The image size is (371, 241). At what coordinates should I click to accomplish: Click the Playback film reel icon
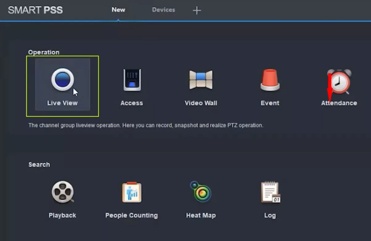62,192
